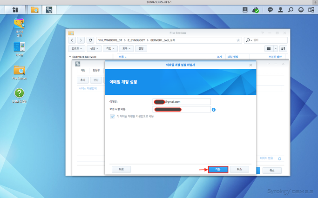
Task: Sort File Station by the File Type column
Action: click(x=233, y=57)
